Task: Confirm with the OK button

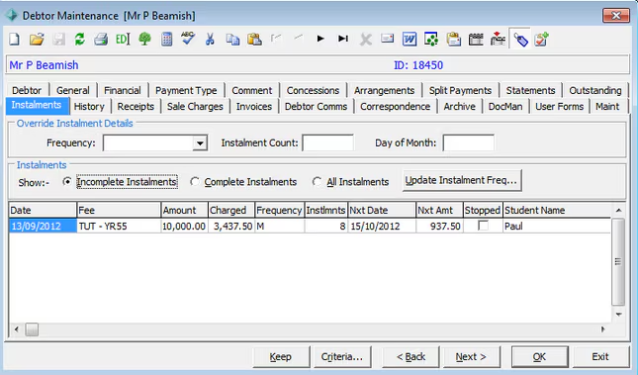Action: [x=539, y=356]
